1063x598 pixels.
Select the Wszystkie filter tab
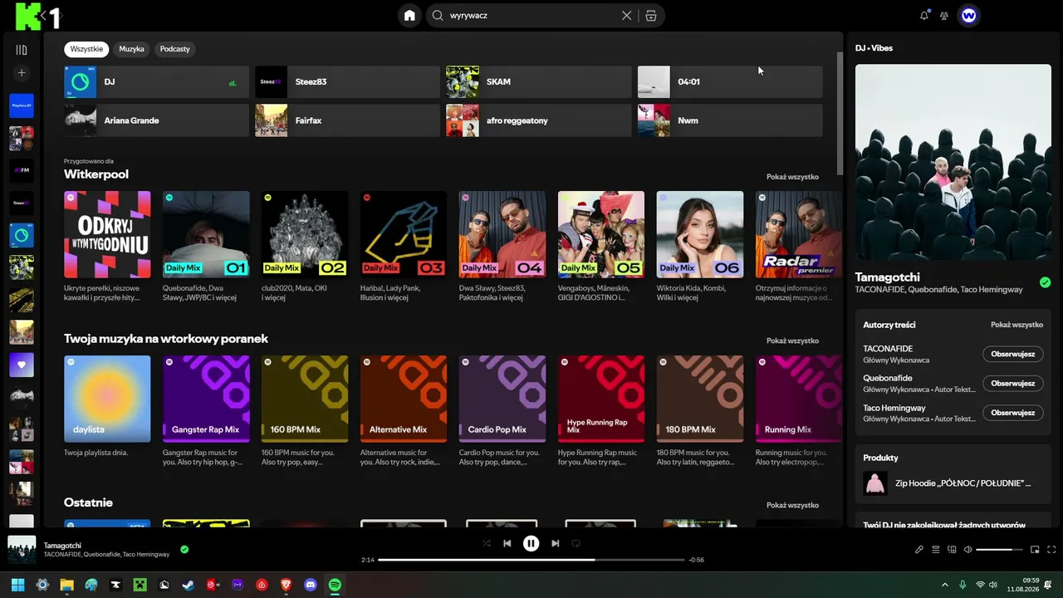tap(86, 49)
